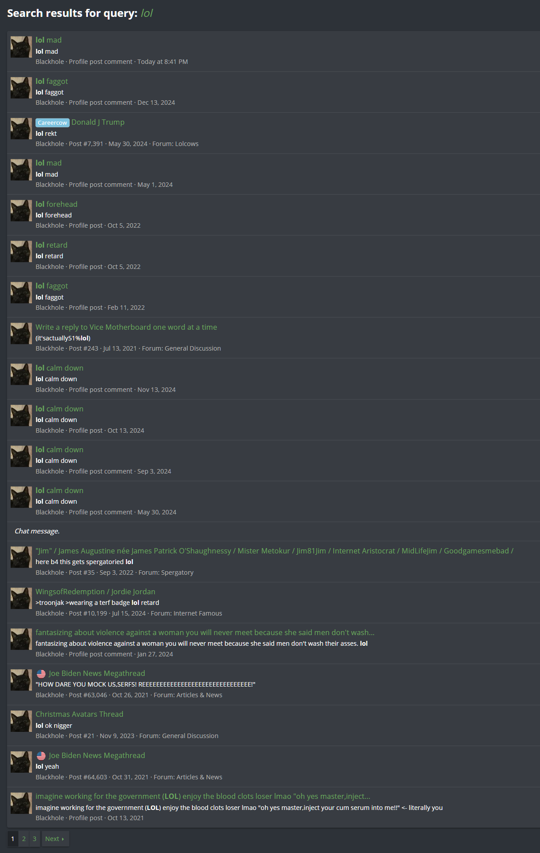Click the Next page button
The height and width of the screenshot is (853, 540).
pos(55,839)
